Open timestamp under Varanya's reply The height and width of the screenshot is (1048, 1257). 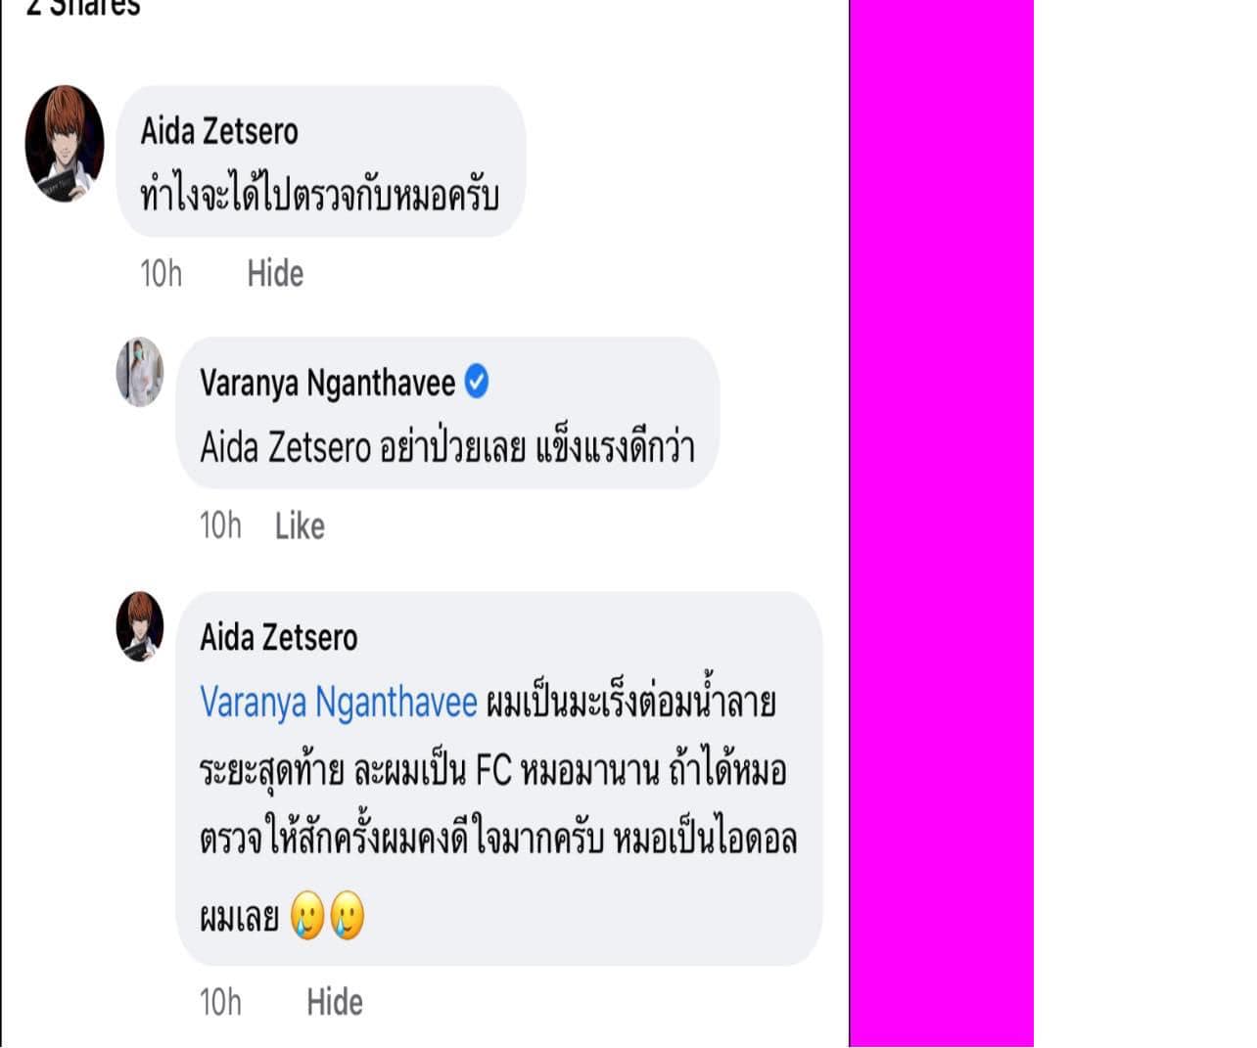[x=220, y=526]
